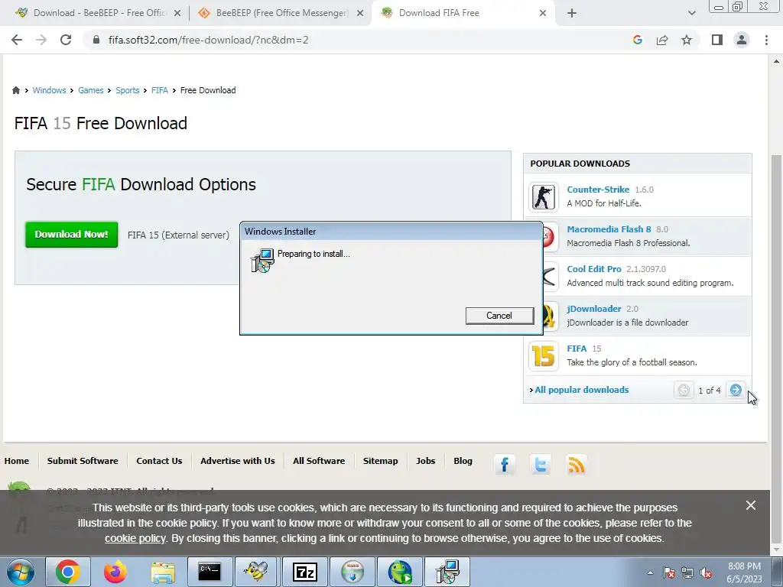Close the cookie banner with X
783x587 pixels.
pos(751,506)
